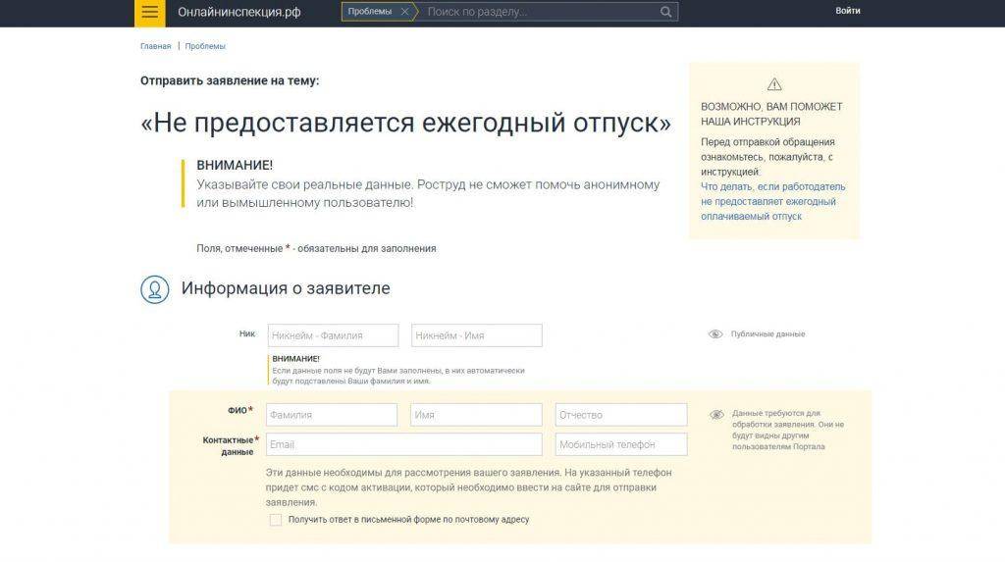Click the Никнейм - Имя field
1005x562 pixels.
pyautogui.click(x=476, y=335)
